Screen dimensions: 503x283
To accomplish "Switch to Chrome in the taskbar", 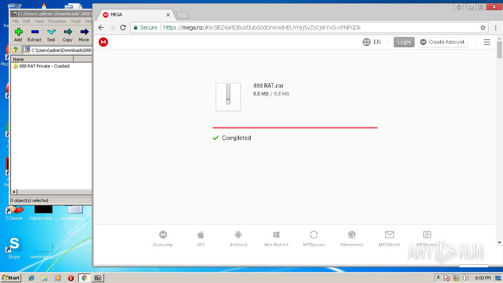I will 84,278.
